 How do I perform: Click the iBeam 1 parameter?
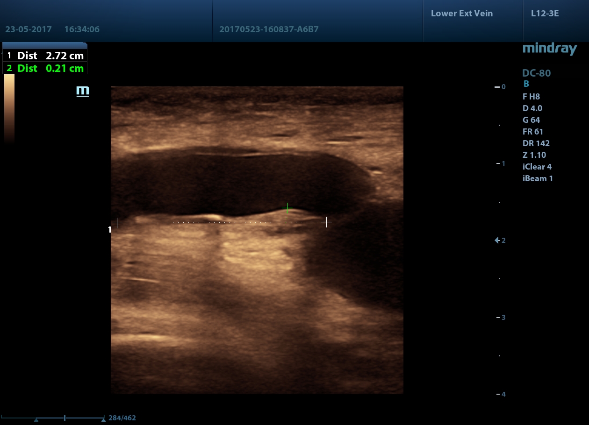click(538, 178)
